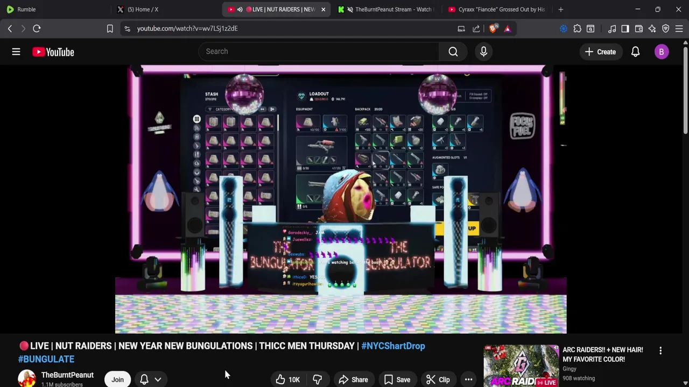Click the 908 watching text

pos(579,378)
